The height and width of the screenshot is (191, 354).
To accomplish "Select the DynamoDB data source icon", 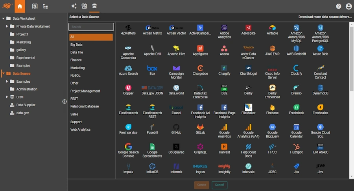I will coord(320,88).
